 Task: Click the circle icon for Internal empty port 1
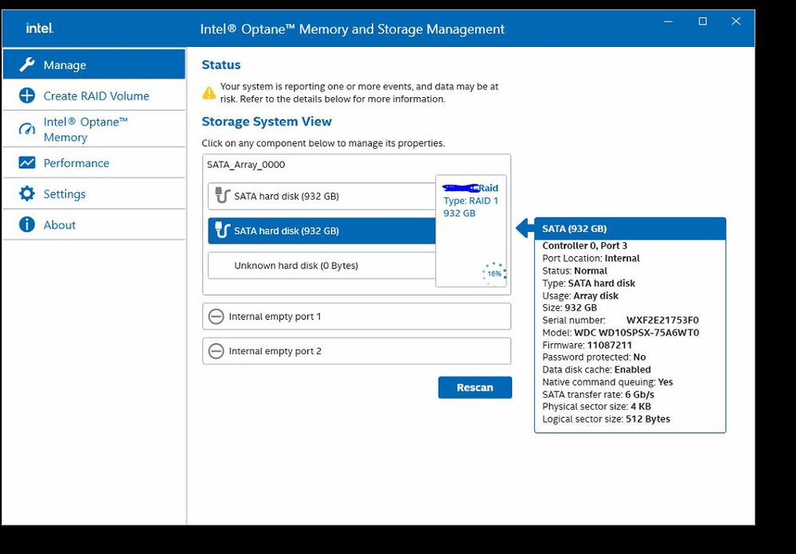[217, 316]
